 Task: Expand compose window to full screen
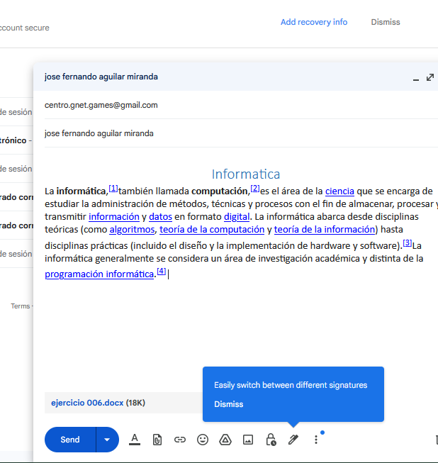tap(430, 77)
